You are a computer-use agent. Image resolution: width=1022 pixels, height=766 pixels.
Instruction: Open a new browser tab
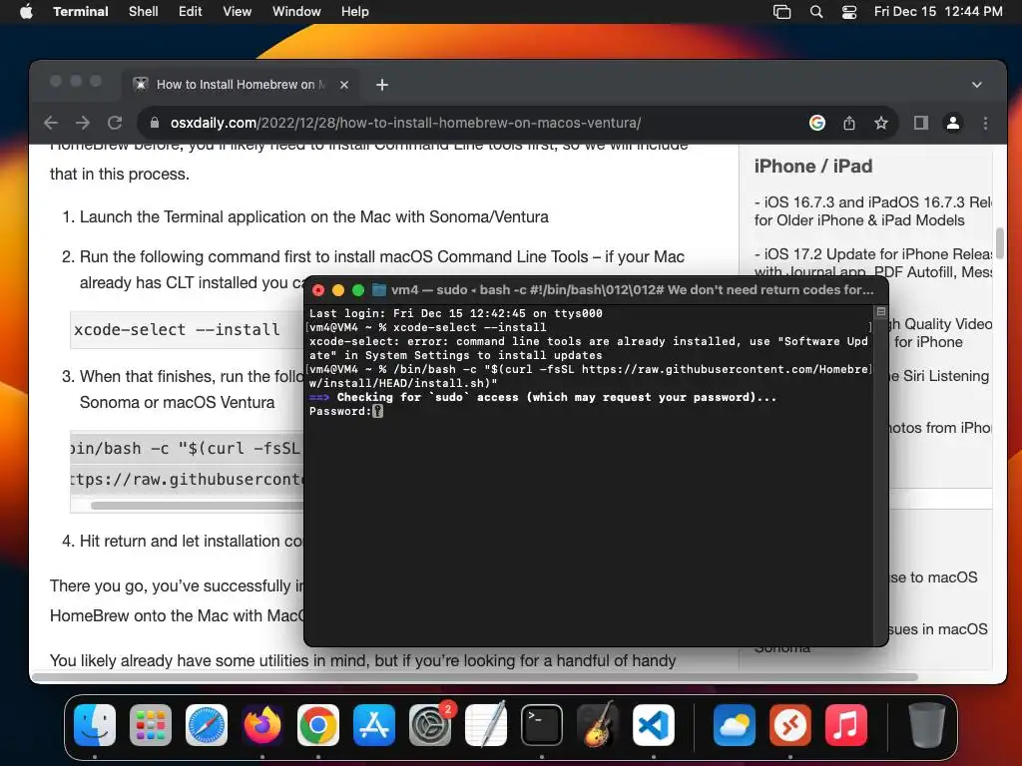pos(382,85)
